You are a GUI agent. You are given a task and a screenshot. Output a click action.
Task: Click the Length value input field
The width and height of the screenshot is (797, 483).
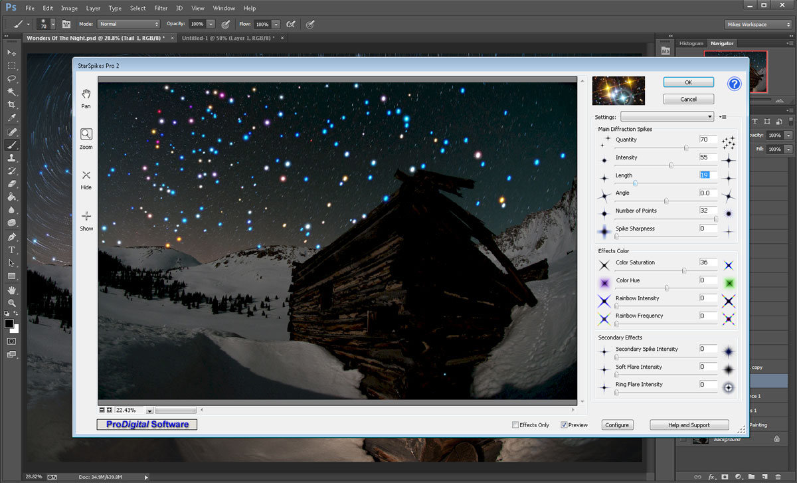pos(708,175)
